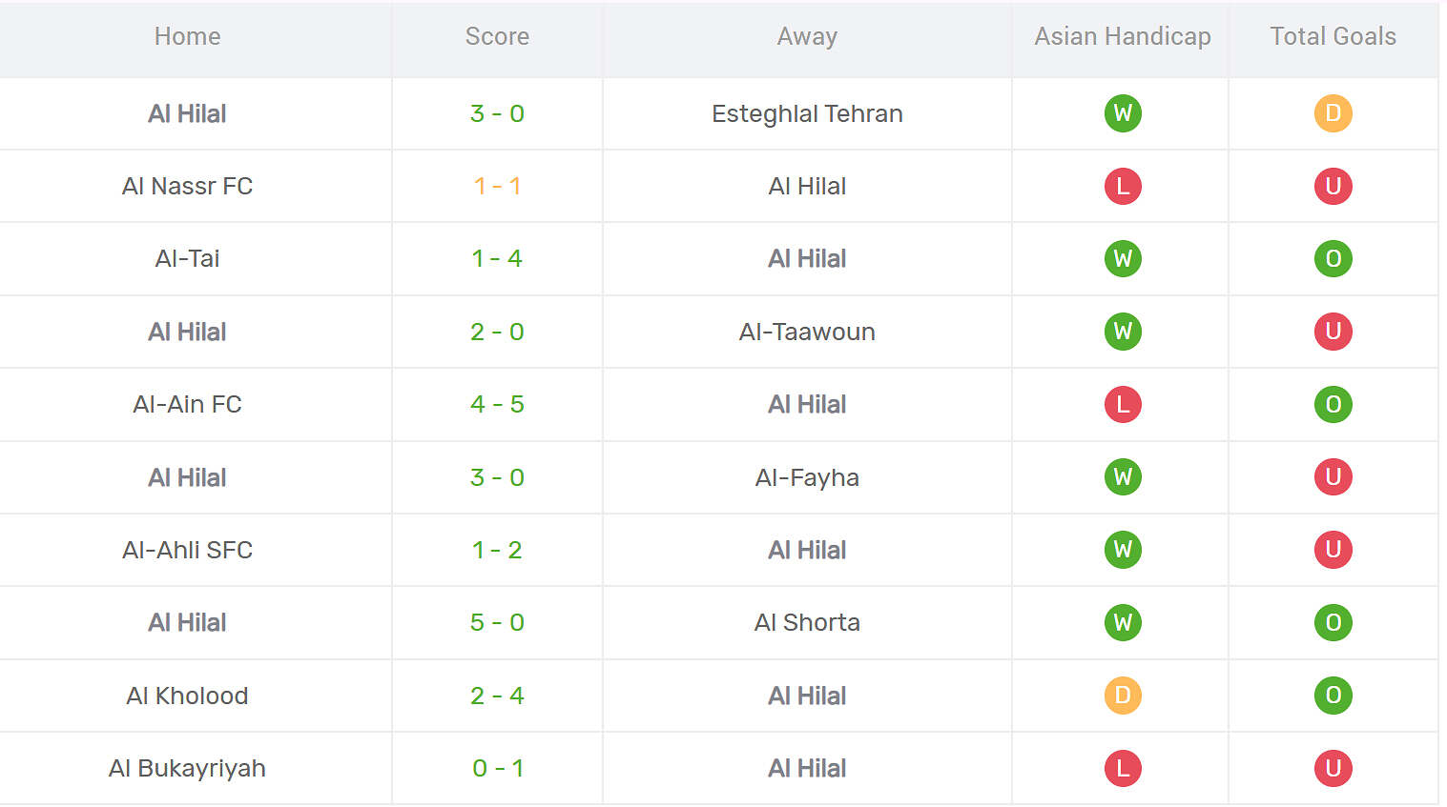Select the Total Goals column header
The width and height of the screenshot is (1447, 807).
pyautogui.click(x=1333, y=36)
